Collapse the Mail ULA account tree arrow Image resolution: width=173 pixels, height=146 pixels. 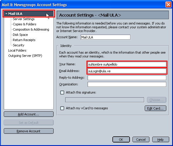coord(6,14)
